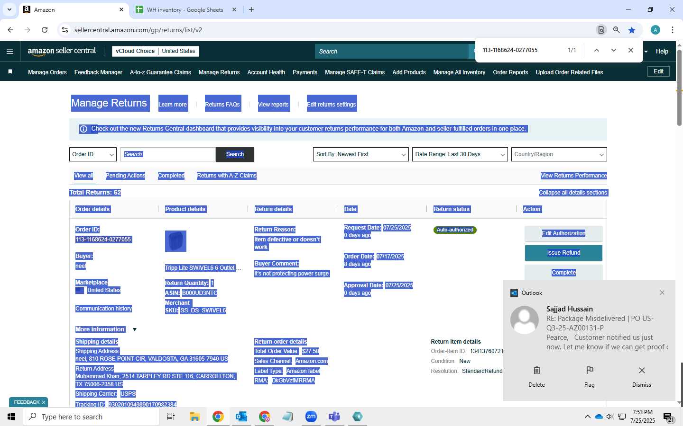Jump to the previous find result
The width and height of the screenshot is (683, 426).
(x=597, y=50)
